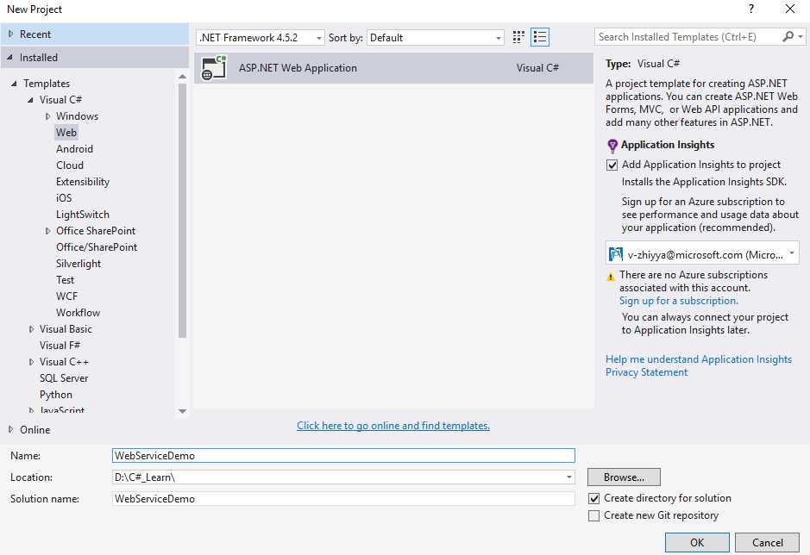The width and height of the screenshot is (810, 555).
Task: Open the Sign up for a subscription link
Action: point(678,301)
